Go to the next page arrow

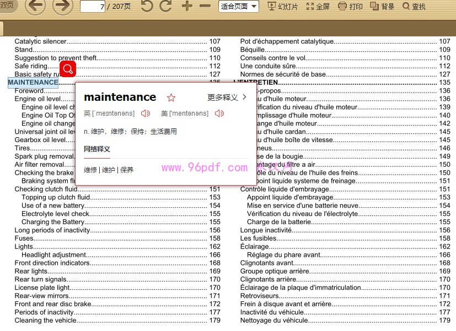(x=63, y=6)
